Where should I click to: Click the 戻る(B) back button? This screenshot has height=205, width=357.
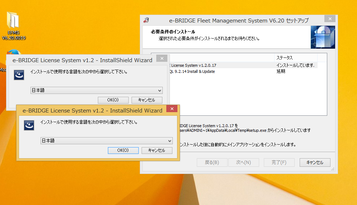(212, 162)
